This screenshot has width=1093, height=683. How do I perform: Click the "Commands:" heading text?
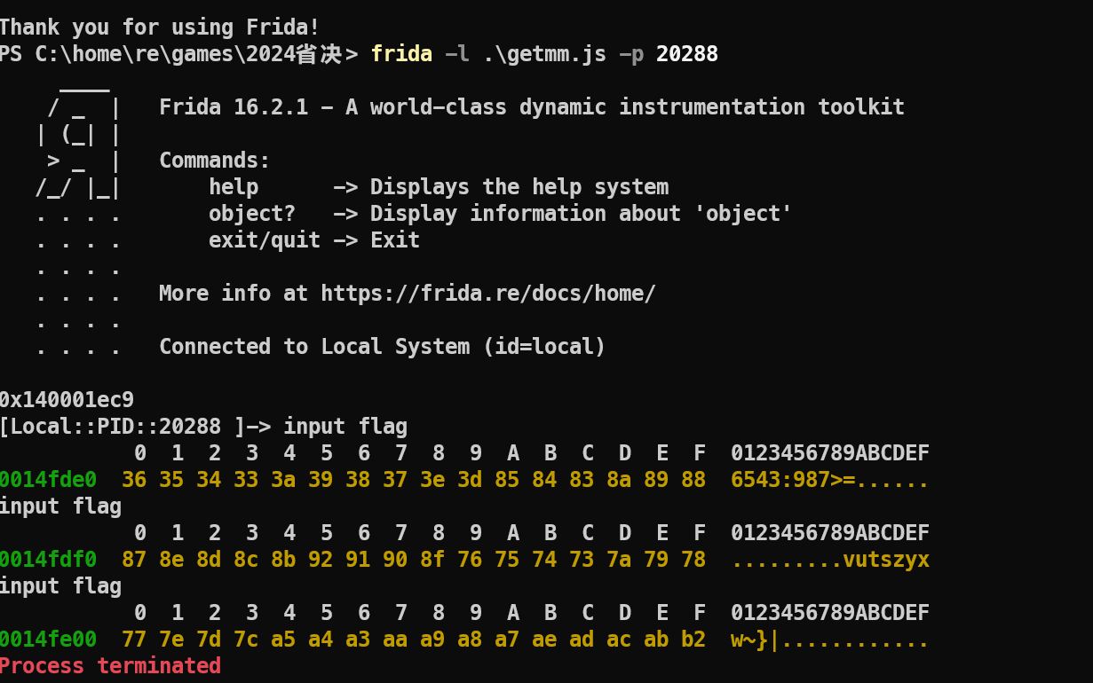(x=214, y=161)
